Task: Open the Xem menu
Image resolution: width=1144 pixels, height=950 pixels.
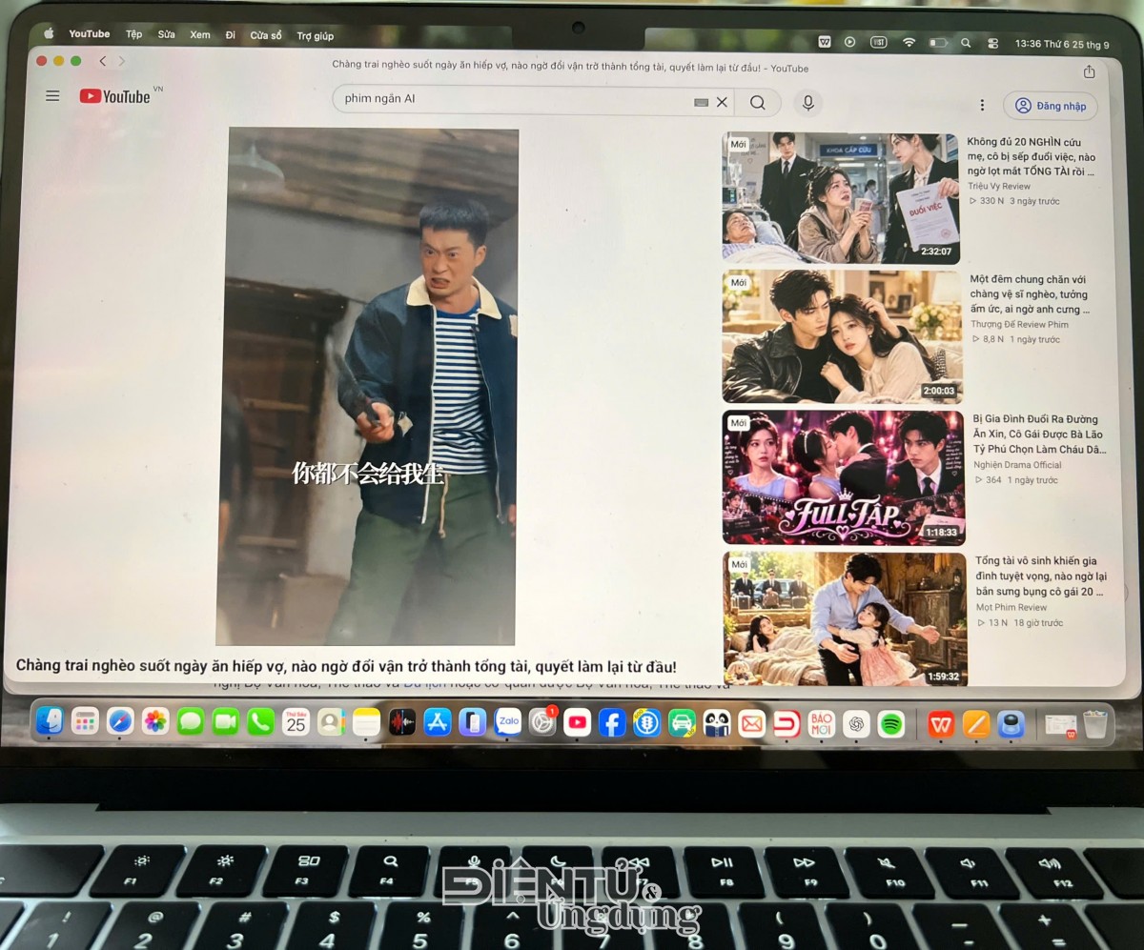Action: [x=200, y=34]
